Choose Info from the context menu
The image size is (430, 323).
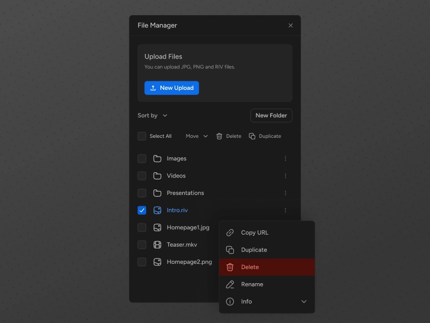tap(267, 301)
